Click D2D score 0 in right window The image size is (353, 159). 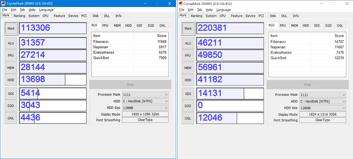[230, 106]
